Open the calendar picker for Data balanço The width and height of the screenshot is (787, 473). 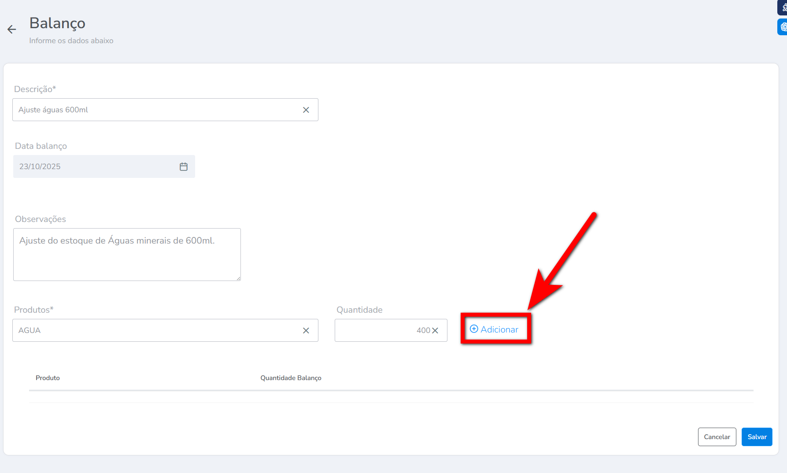(x=184, y=166)
